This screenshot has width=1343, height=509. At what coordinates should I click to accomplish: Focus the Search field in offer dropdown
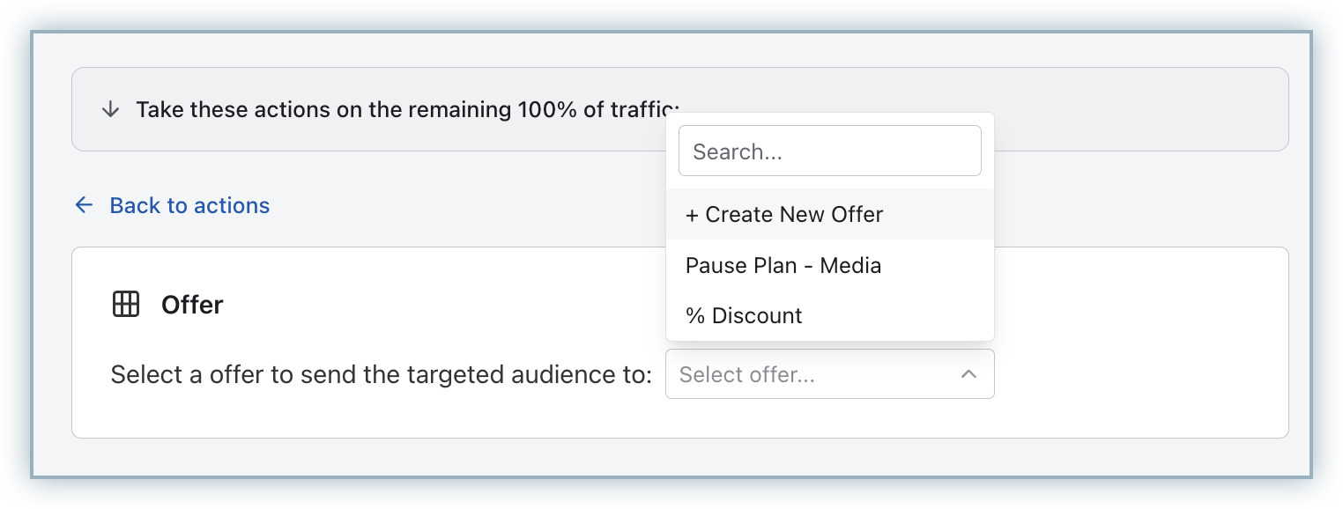pyautogui.click(x=829, y=151)
